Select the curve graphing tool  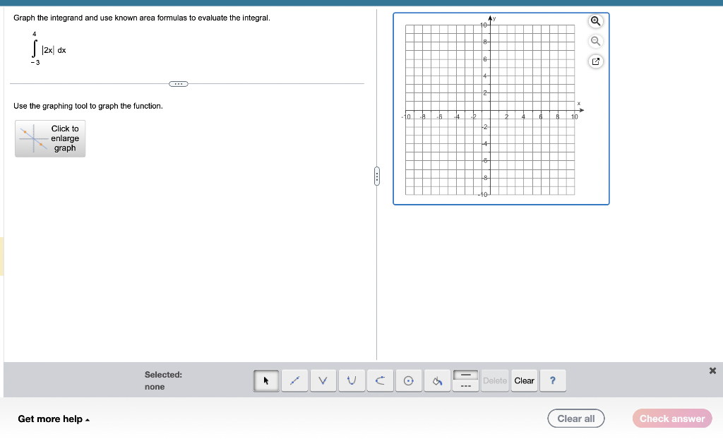point(380,380)
